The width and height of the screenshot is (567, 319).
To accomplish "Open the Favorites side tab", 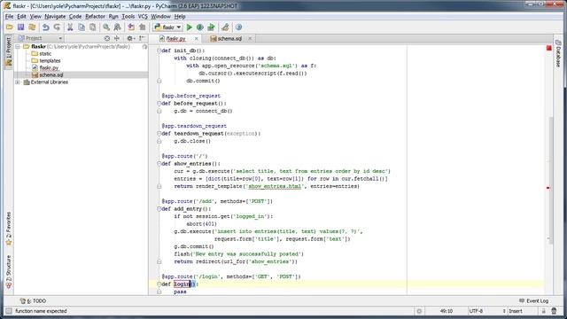I will click(9, 229).
